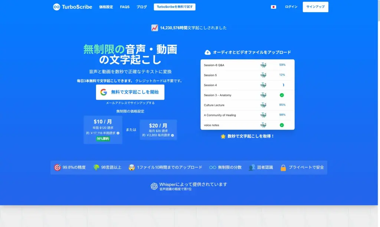Click the サインアップ button

click(315, 7)
